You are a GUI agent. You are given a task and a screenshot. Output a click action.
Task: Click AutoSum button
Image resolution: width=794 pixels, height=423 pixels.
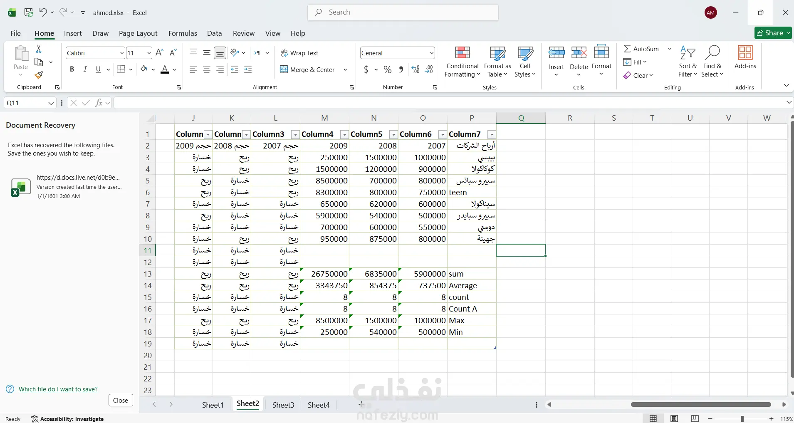(x=641, y=49)
